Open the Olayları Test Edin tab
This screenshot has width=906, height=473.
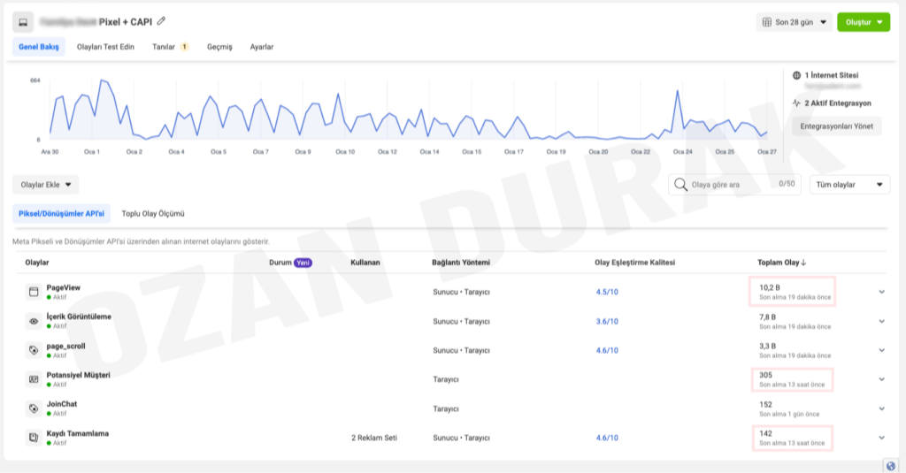(x=105, y=47)
